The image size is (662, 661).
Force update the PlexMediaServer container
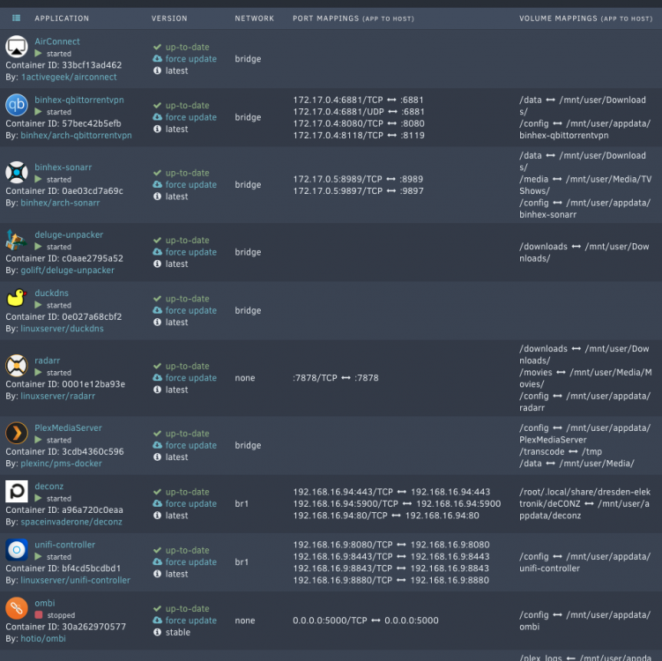(190, 445)
